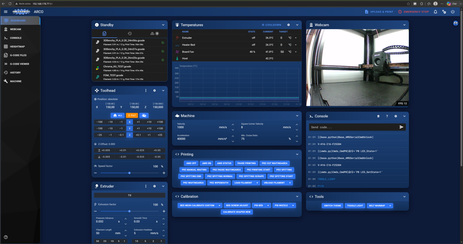Open the hamburger navigation menu
The width and height of the screenshot is (463, 244).
pyautogui.click(x=5, y=12)
